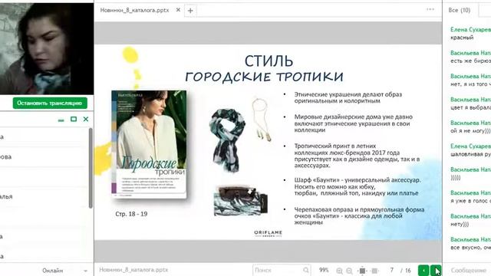
Task: Fit slide to width
Action: 374,271
